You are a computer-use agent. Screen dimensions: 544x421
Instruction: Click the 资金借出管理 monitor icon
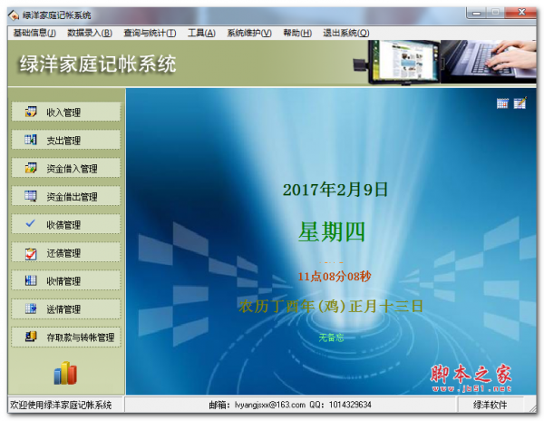[x=31, y=196]
